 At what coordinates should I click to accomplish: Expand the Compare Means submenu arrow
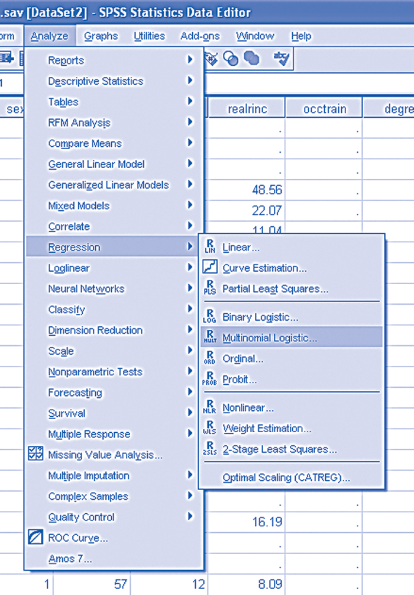[x=190, y=143]
